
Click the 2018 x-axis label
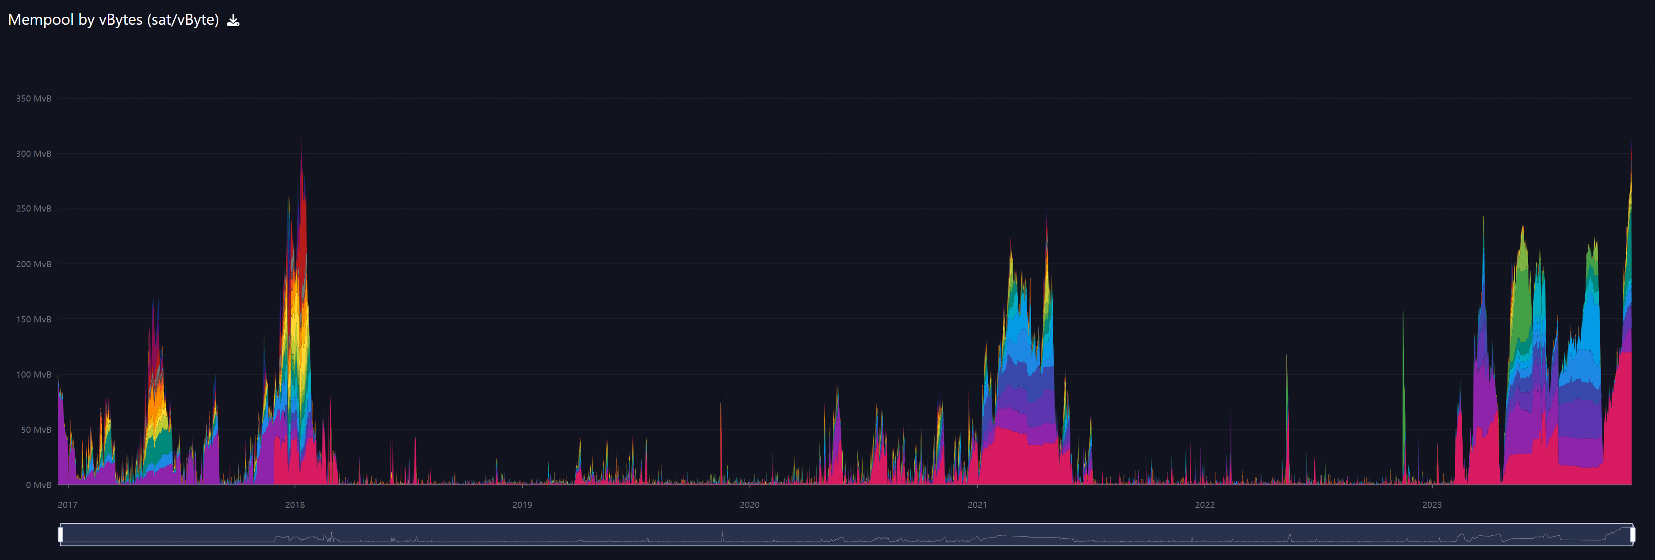(295, 505)
